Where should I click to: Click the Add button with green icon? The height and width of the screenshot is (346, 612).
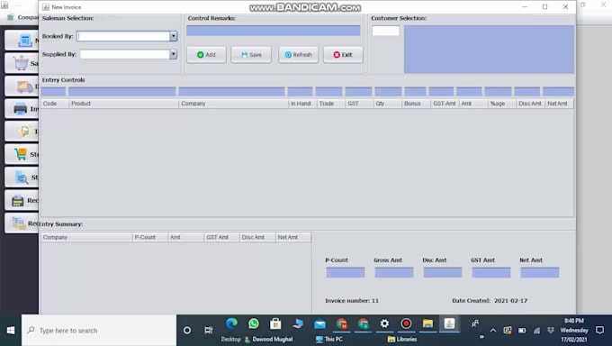pos(206,55)
